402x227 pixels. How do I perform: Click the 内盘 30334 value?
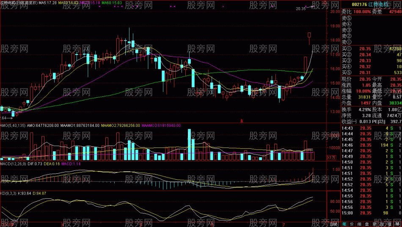click(x=395, y=103)
